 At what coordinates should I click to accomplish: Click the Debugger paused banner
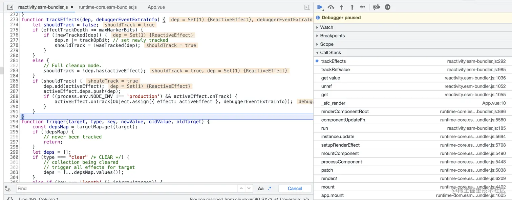(413, 18)
